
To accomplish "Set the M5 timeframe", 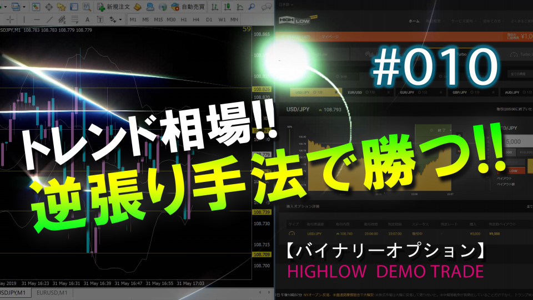I will [145, 19].
